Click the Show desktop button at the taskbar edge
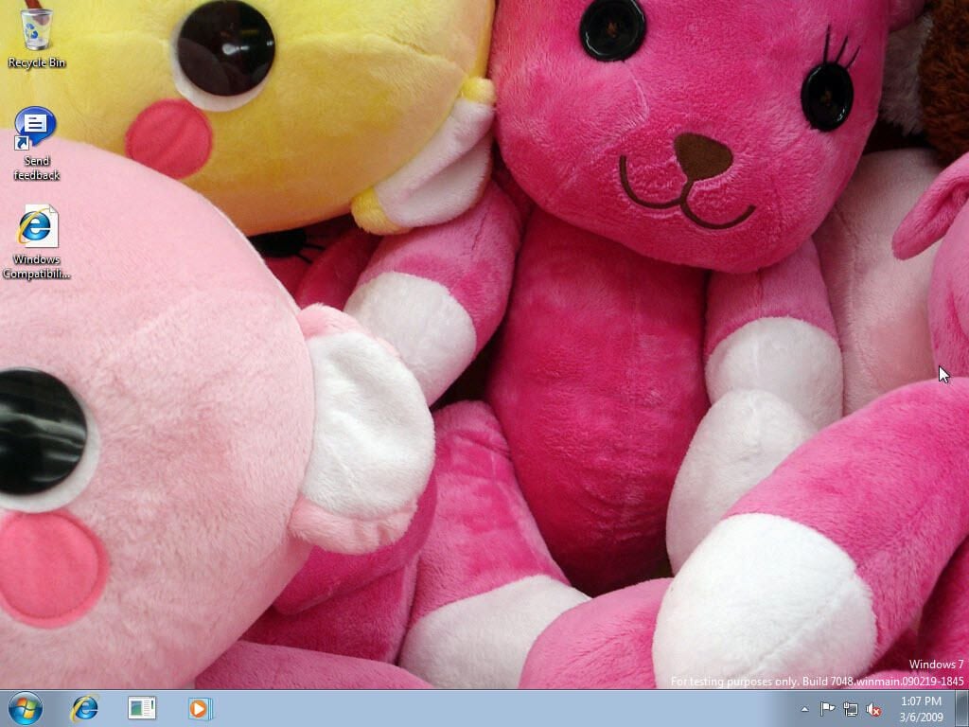The width and height of the screenshot is (969, 727). (x=962, y=709)
